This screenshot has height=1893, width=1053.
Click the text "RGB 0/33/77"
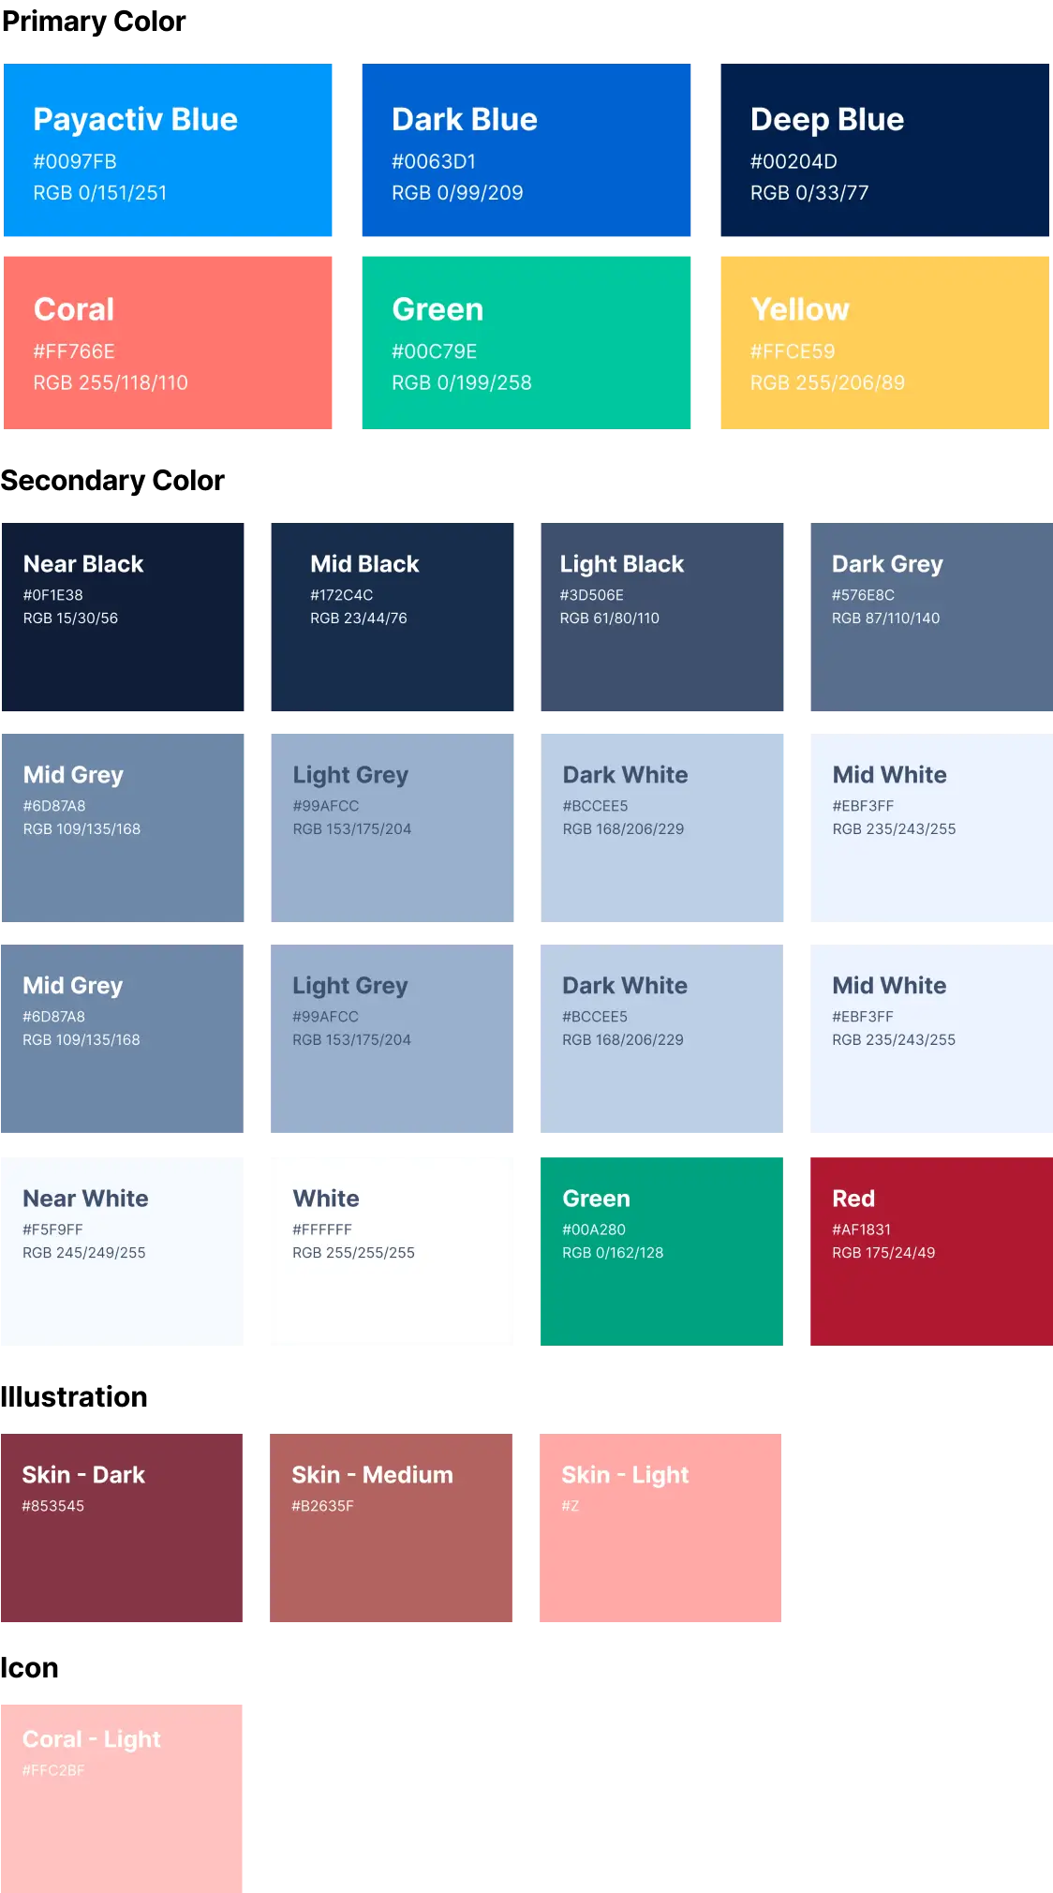(809, 192)
